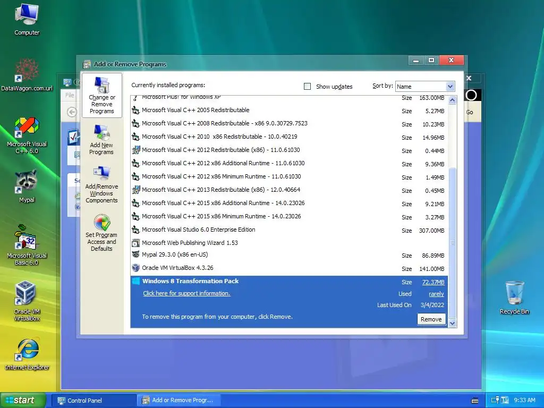
Task: Click Add or Remove Progr... taskbar button
Action: click(179, 401)
